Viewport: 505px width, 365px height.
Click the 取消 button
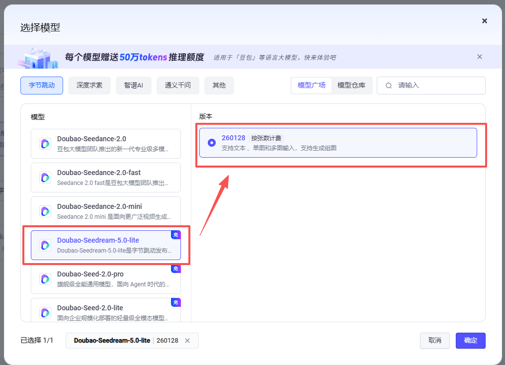click(435, 341)
